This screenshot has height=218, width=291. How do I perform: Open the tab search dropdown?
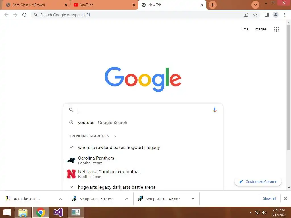(255, 5)
